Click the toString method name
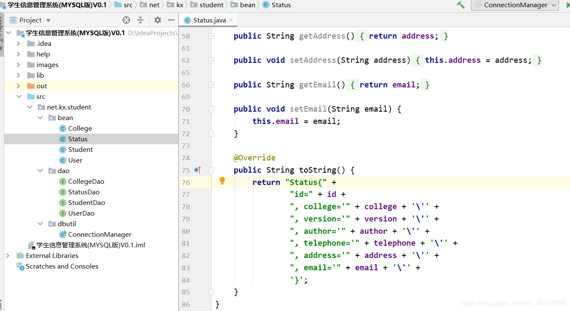Image resolution: width=570 pixels, height=311 pixels. [x=318, y=170]
